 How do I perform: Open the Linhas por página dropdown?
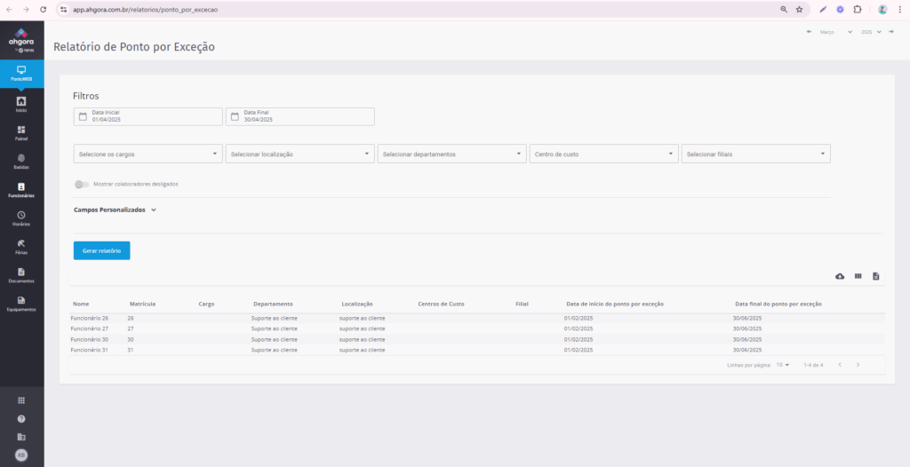tap(783, 365)
